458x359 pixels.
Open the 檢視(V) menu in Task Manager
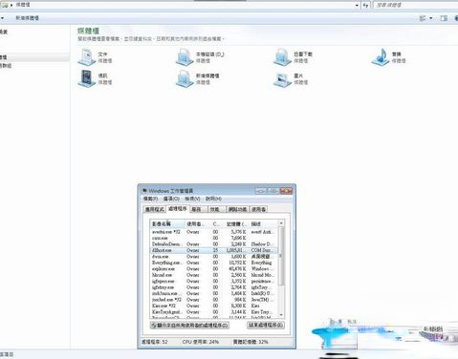(192, 199)
